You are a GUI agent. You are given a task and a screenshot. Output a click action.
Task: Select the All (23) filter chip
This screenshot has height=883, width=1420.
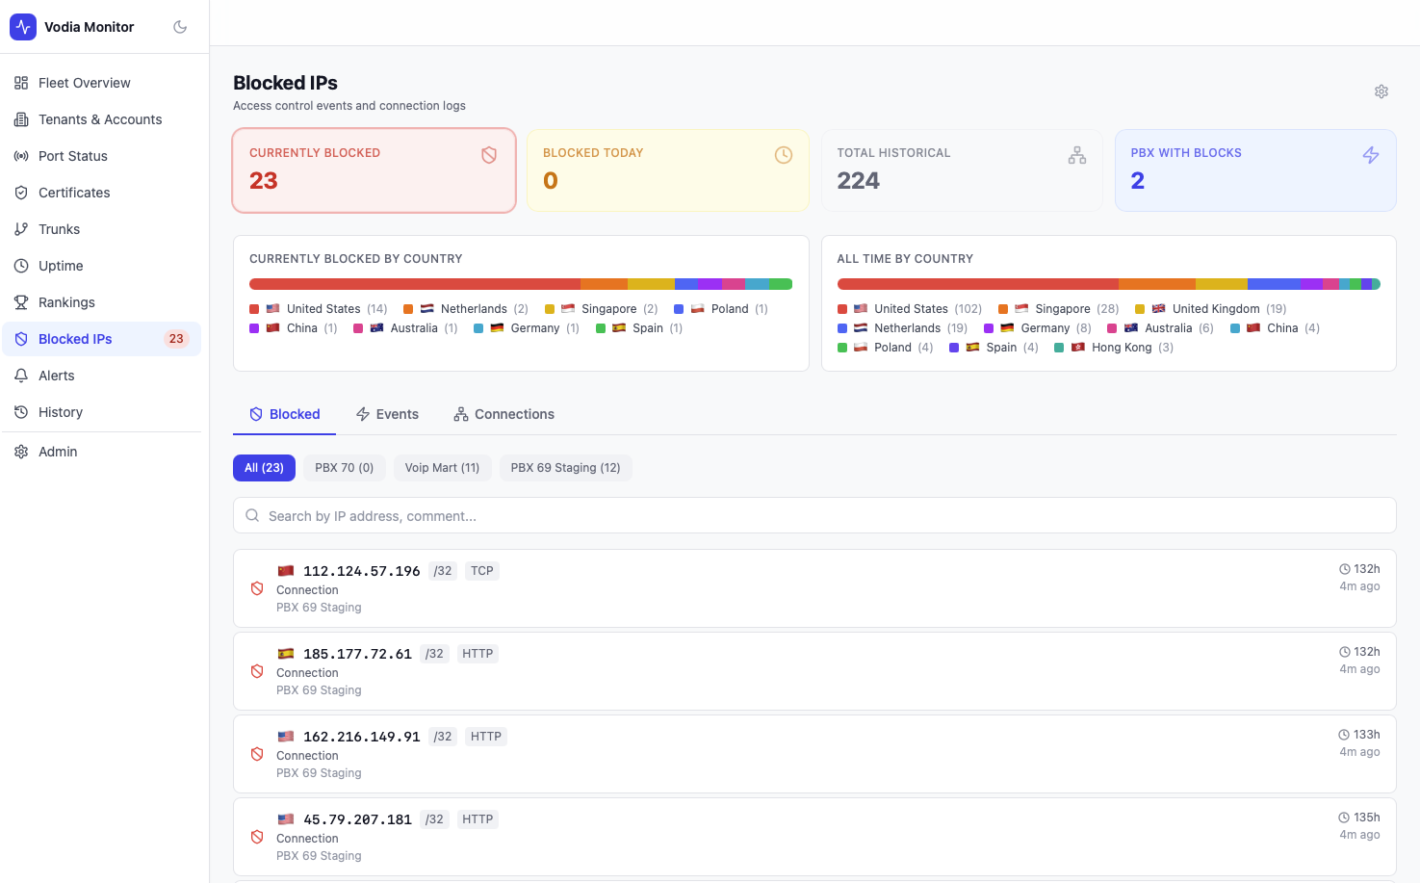[264, 468]
